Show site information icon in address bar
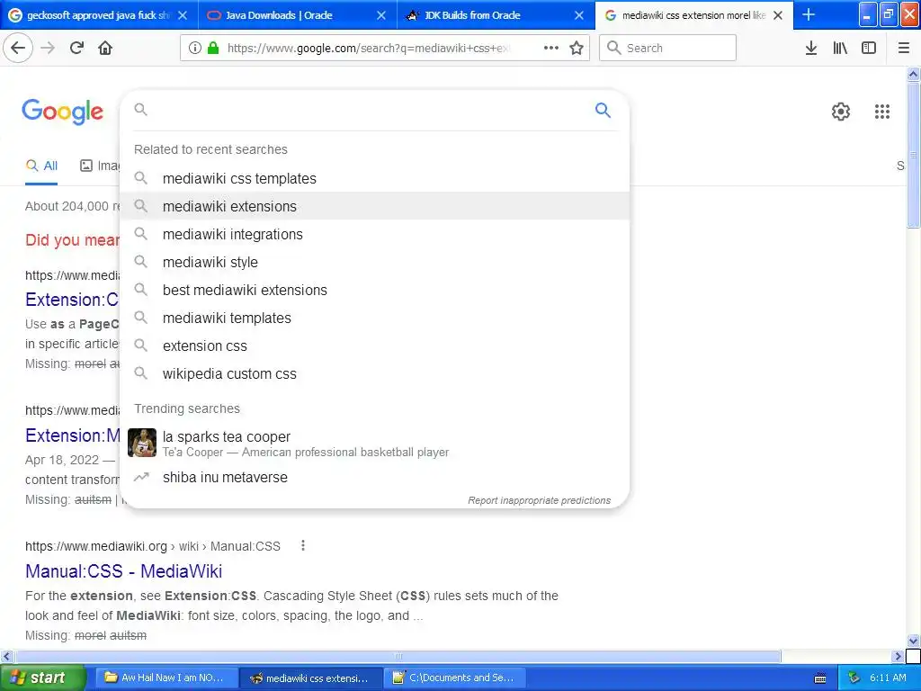Viewport: 921px width, 691px height. coord(194,49)
